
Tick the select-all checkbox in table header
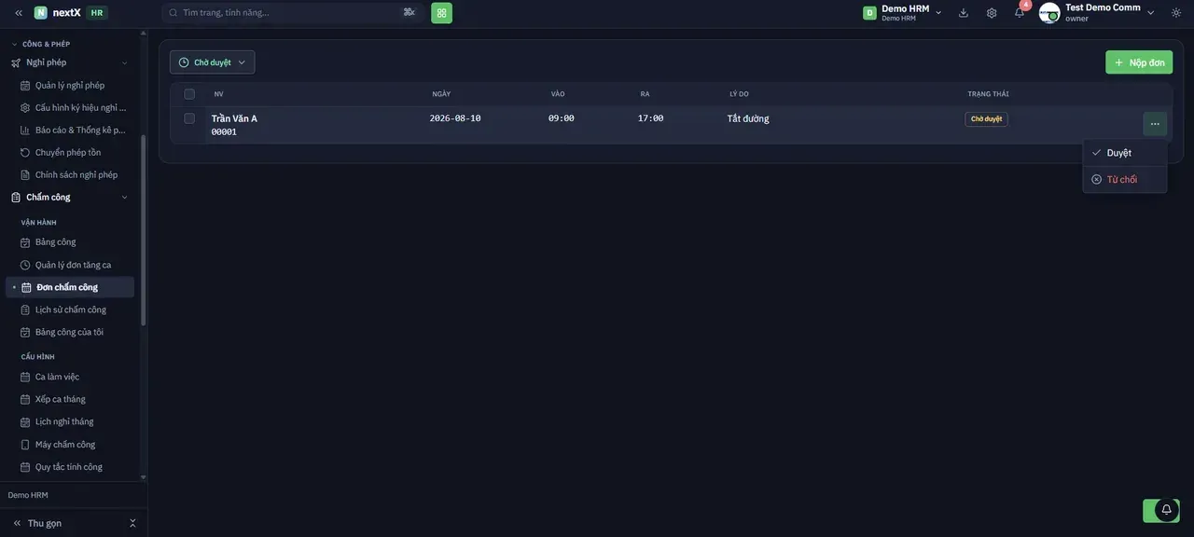[189, 94]
